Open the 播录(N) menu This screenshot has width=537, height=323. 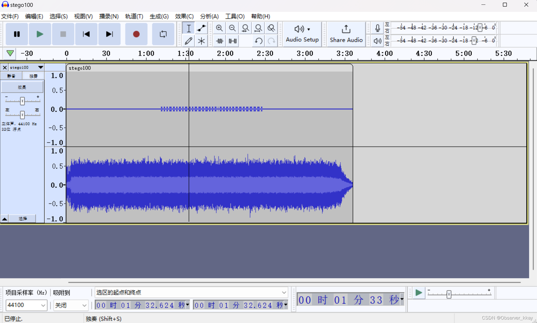point(109,16)
